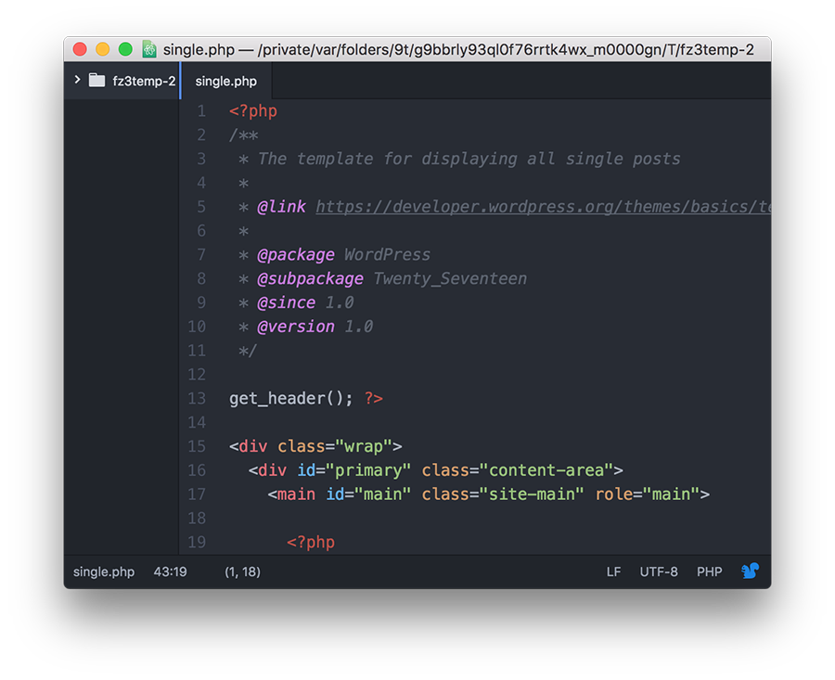Viewport: 835px width, 680px height.
Task: Switch to the single.php tab
Action: click(x=225, y=81)
